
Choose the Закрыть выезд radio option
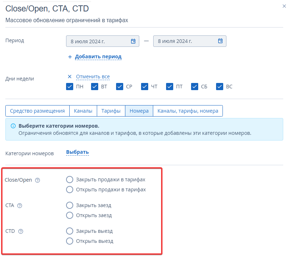[70, 231]
